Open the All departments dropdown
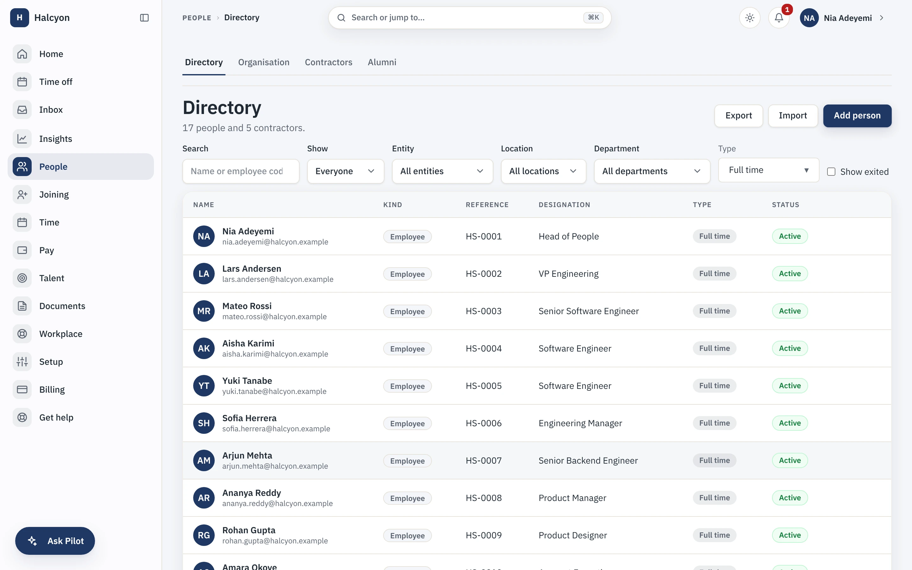 tap(652, 171)
